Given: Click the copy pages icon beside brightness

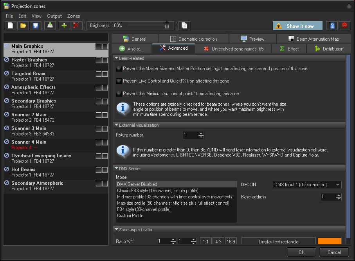Looking at the screenshot, I should [x=184, y=26].
